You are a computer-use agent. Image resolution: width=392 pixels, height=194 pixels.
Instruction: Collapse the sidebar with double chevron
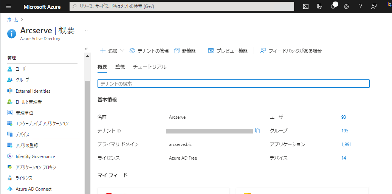87,49
